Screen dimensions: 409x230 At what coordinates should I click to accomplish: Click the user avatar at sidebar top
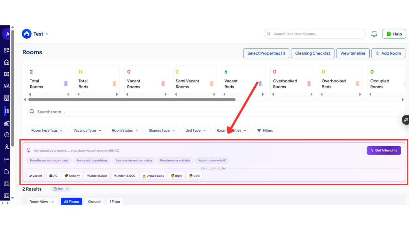coord(6,34)
